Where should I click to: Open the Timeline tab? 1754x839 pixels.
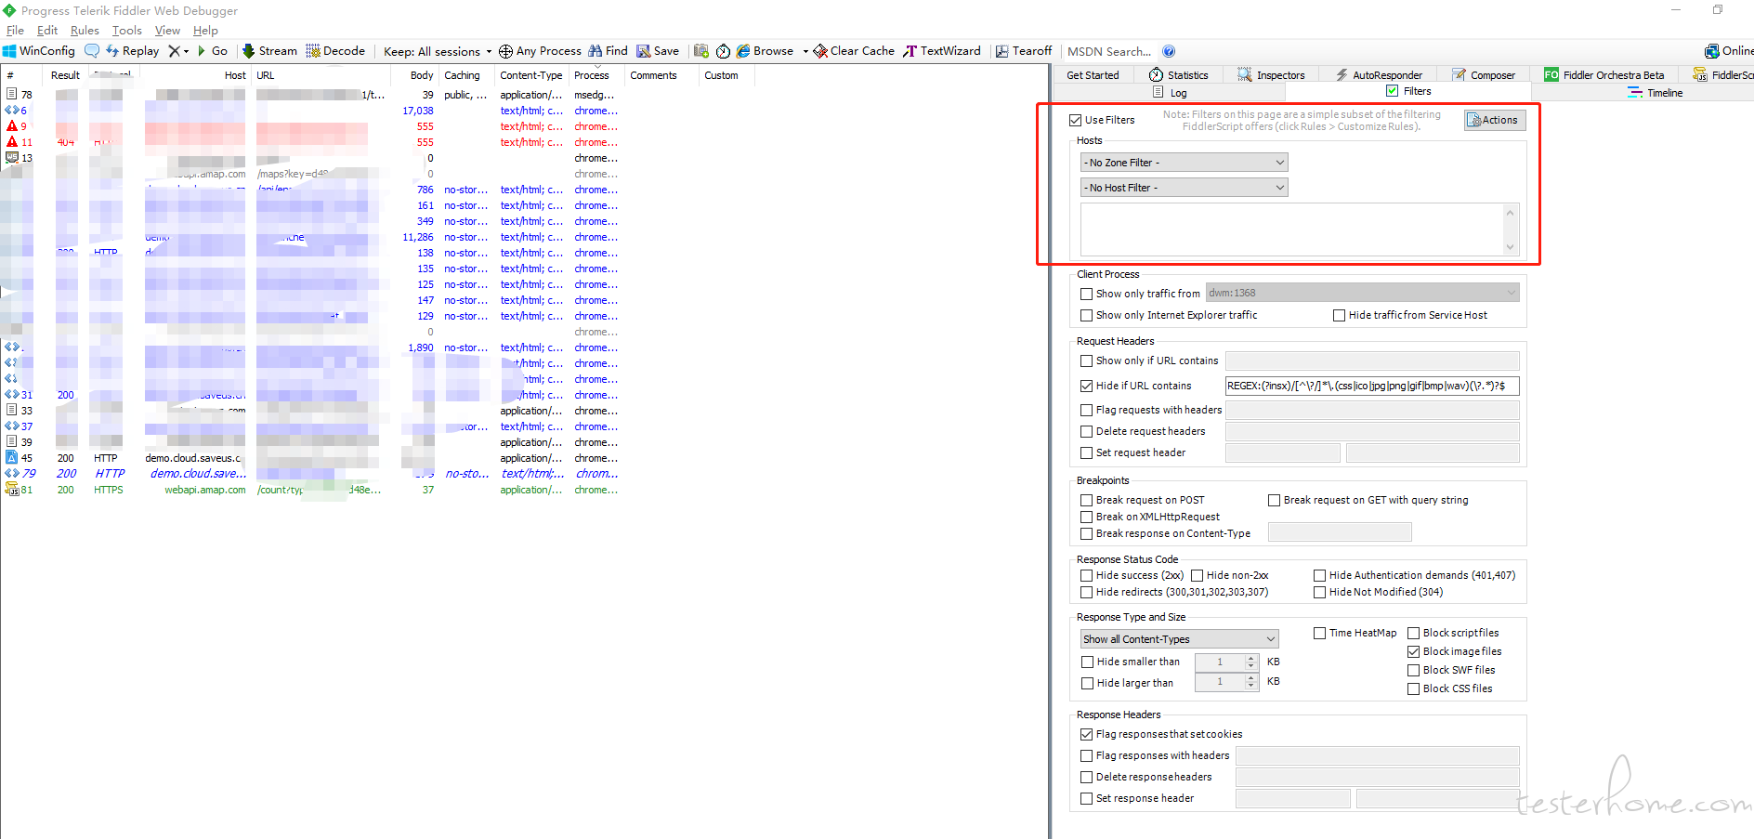1656,93
